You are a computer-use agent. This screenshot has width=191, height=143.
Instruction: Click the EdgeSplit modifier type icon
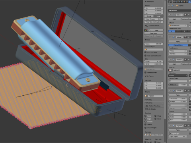click(173, 126)
